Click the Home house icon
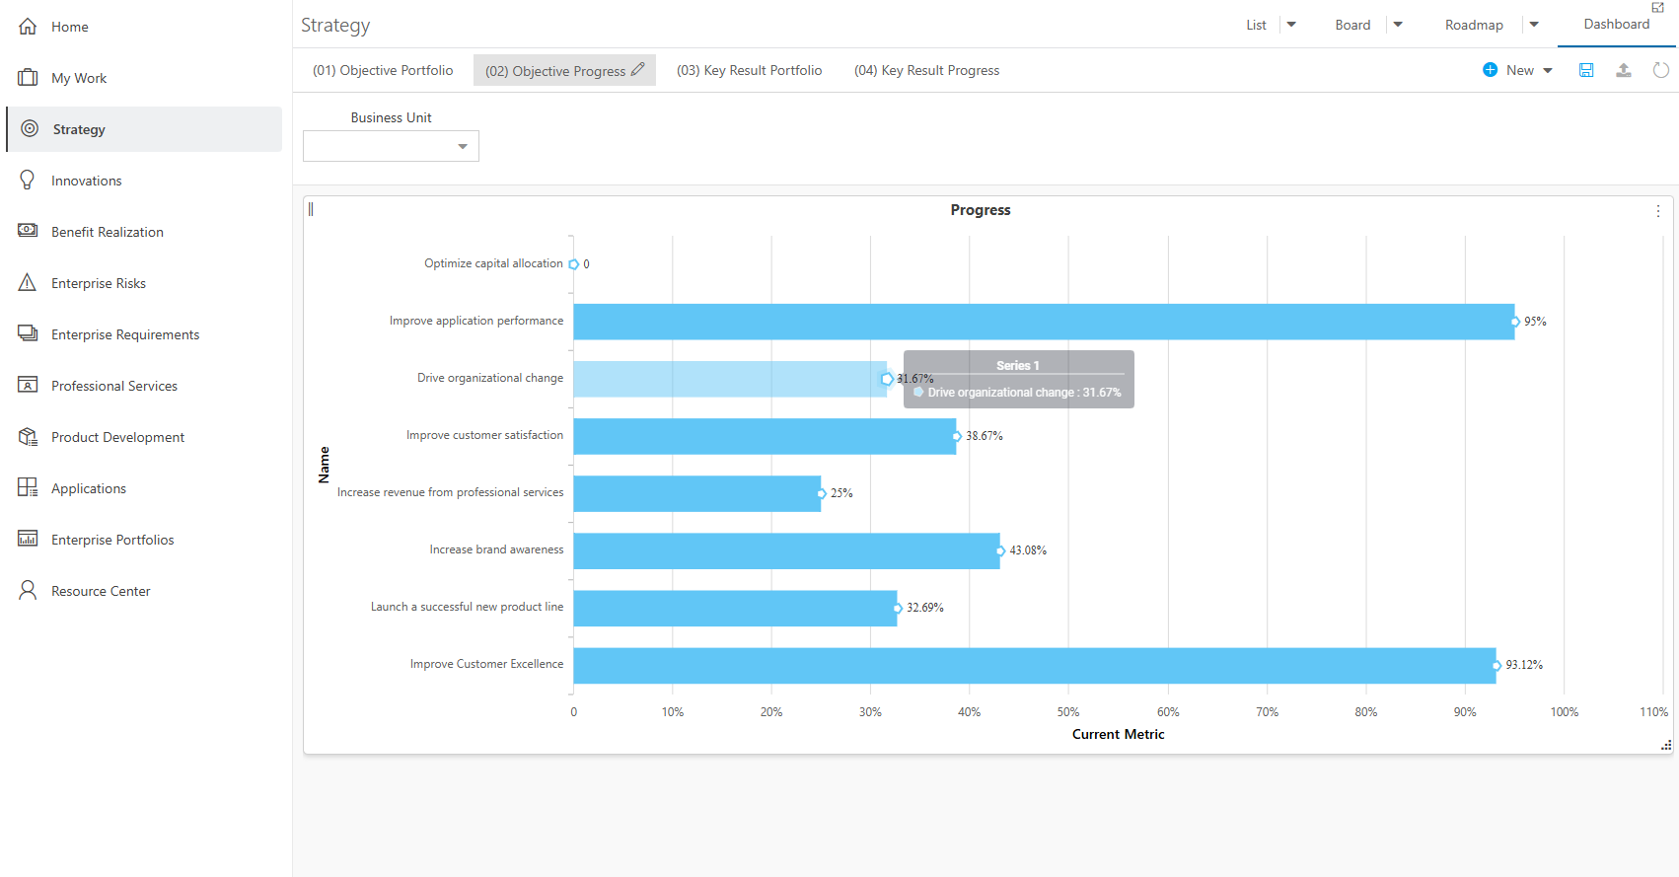The image size is (1679, 877). (x=28, y=27)
